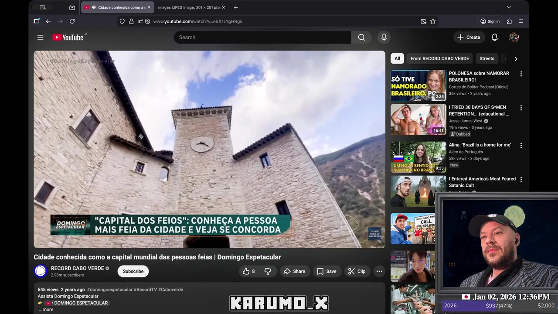Dislike the video with thumbs down
The height and width of the screenshot is (314, 558).
point(268,271)
